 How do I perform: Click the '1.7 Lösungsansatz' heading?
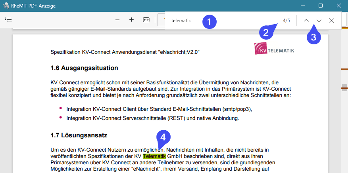79,135
